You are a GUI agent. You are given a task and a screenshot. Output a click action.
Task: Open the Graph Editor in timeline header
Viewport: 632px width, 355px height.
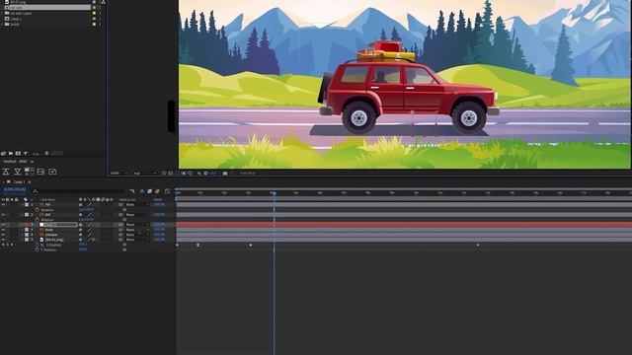point(167,191)
